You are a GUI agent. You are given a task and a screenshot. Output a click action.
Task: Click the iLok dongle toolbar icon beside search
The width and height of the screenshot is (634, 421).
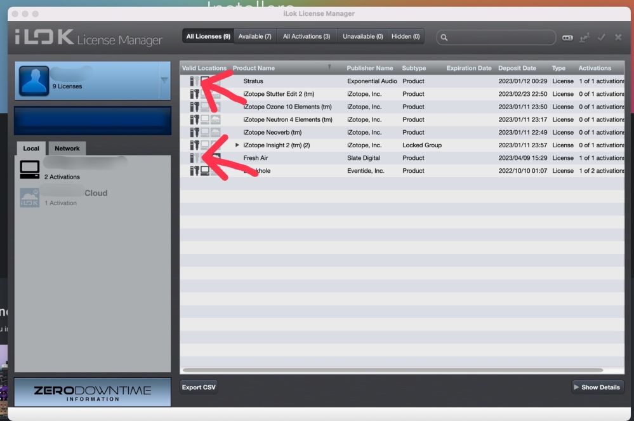[x=567, y=37]
